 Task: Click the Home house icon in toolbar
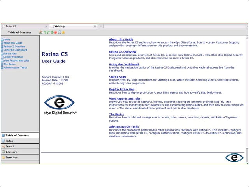[40, 32]
